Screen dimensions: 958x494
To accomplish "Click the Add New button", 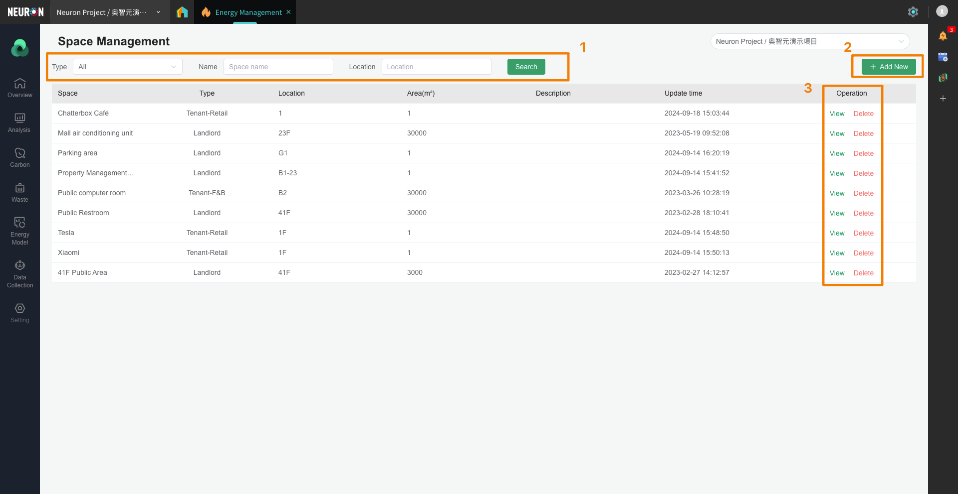I will tap(888, 67).
